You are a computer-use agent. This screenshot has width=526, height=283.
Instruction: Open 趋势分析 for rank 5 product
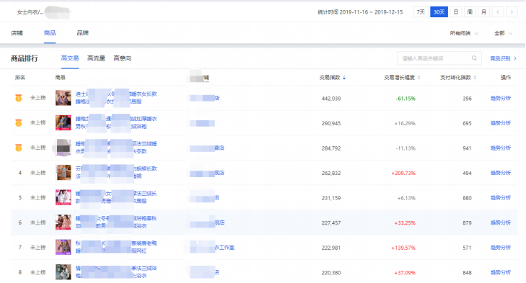[x=501, y=197]
